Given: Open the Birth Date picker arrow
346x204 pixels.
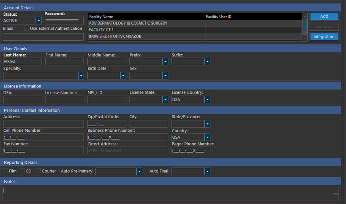Looking at the screenshot, I should 123,76.
